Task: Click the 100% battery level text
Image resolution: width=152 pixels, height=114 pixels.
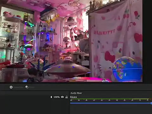Action: point(57,97)
